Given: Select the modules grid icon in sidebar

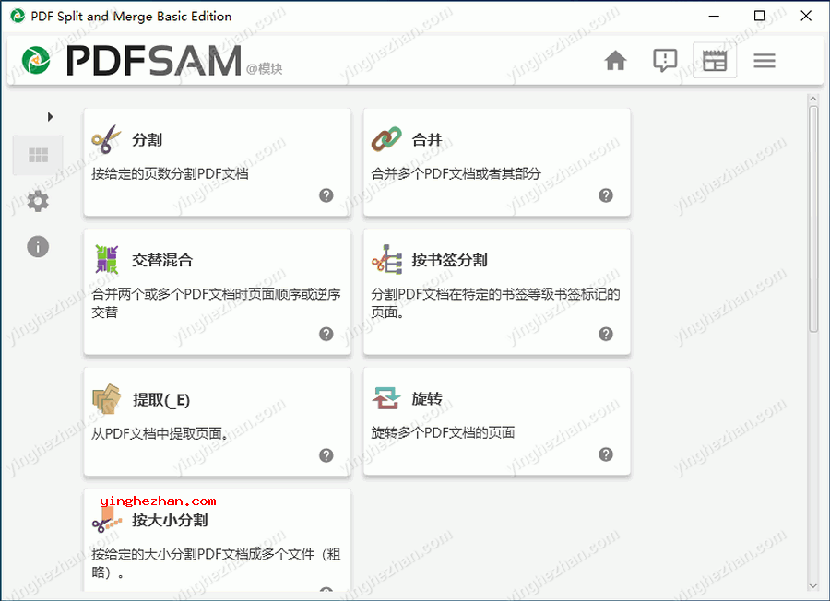Looking at the screenshot, I should (x=38, y=155).
